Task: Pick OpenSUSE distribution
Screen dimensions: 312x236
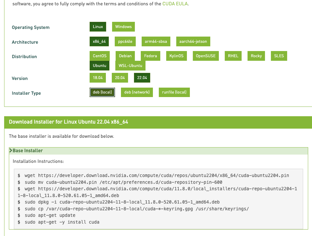Action: pyautogui.click(x=206, y=56)
